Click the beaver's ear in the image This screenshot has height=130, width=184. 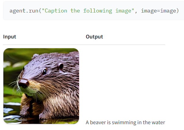click(61, 67)
